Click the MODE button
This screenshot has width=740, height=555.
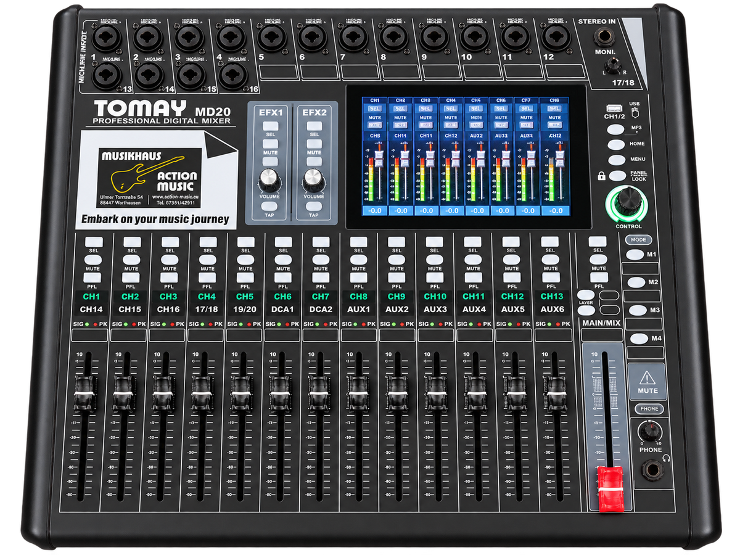pyautogui.click(x=638, y=239)
